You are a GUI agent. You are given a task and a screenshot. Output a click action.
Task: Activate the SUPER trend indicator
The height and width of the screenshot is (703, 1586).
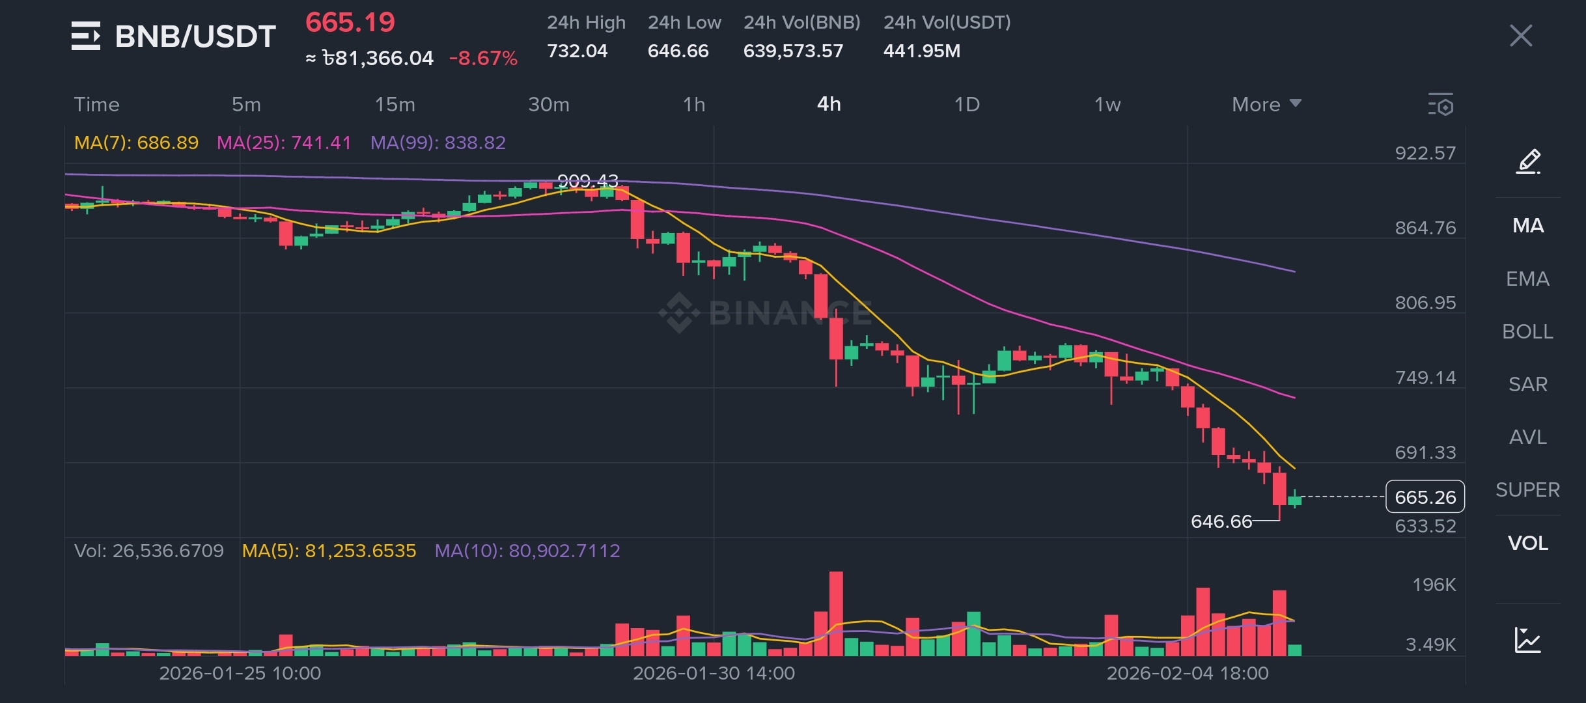click(1527, 489)
